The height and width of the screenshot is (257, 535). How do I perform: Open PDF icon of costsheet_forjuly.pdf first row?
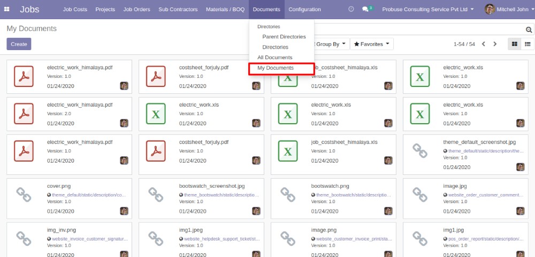tap(156, 76)
